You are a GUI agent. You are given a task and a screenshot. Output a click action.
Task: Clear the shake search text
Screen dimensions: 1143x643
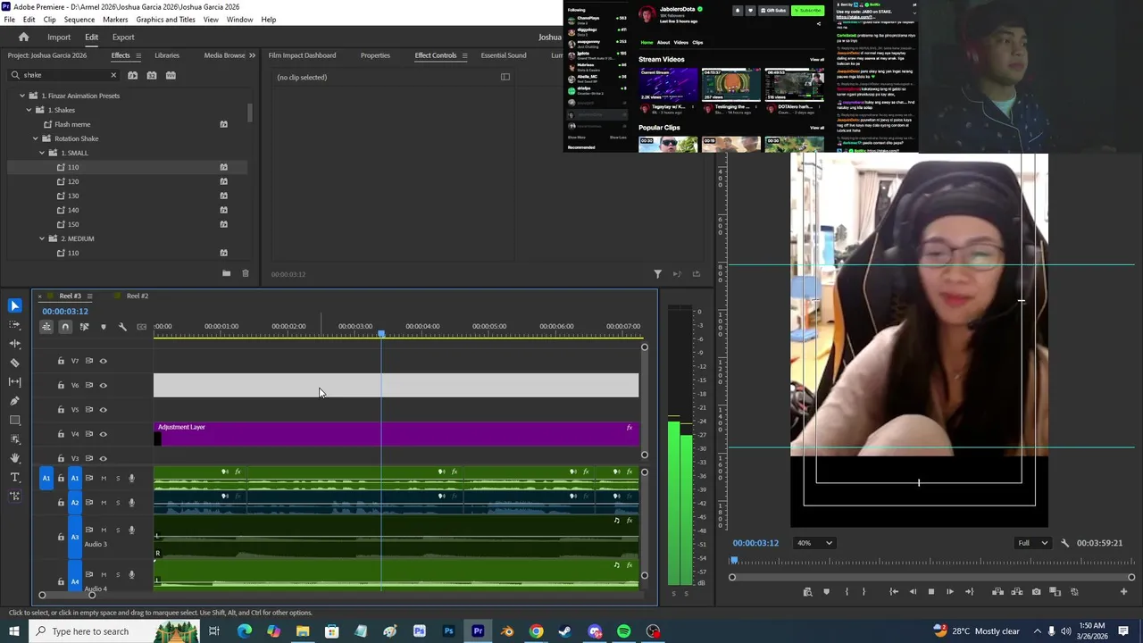tap(113, 75)
